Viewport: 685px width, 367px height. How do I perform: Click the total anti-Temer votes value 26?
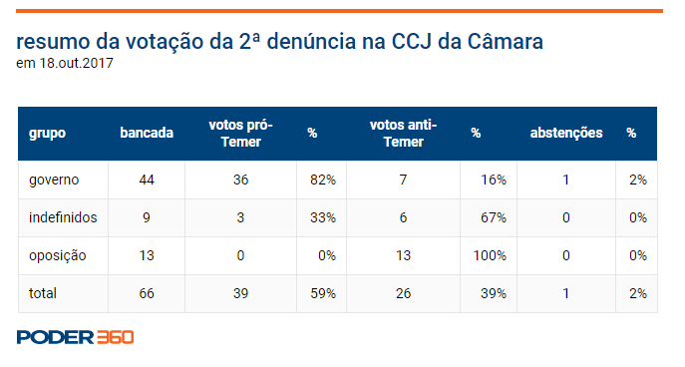[403, 293]
